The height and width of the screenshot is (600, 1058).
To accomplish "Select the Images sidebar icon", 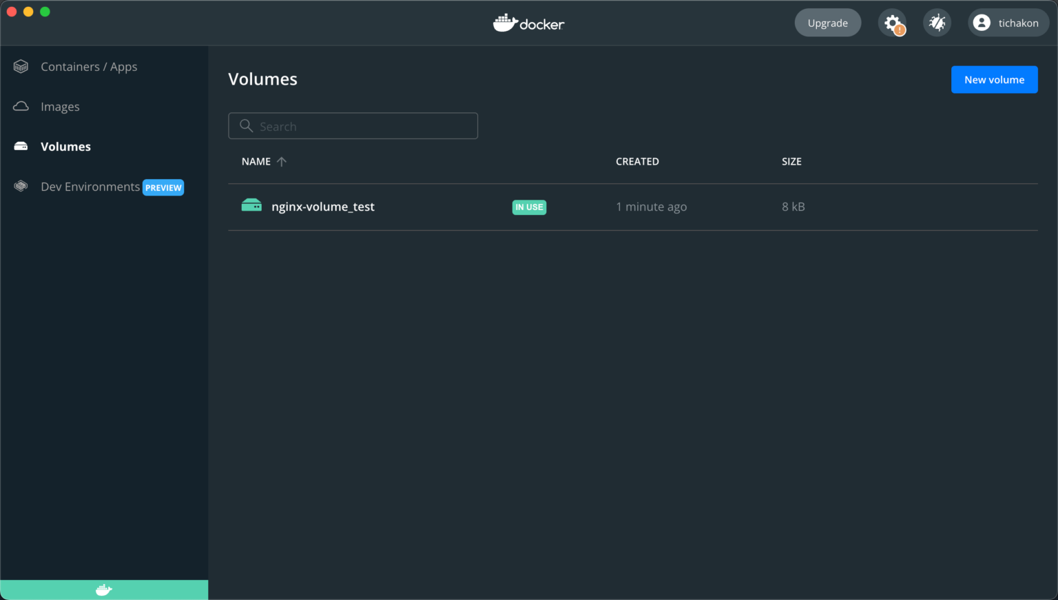I will pyautogui.click(x=21, y=106).
